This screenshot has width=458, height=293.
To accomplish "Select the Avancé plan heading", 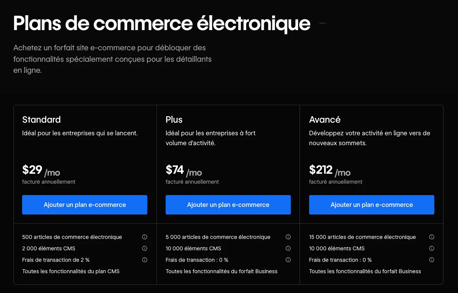I will pyautogui.click(x=325, y=120).
